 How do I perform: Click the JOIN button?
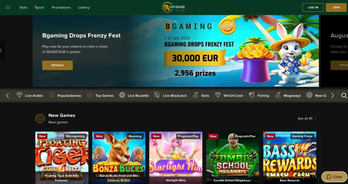point(336,7)
